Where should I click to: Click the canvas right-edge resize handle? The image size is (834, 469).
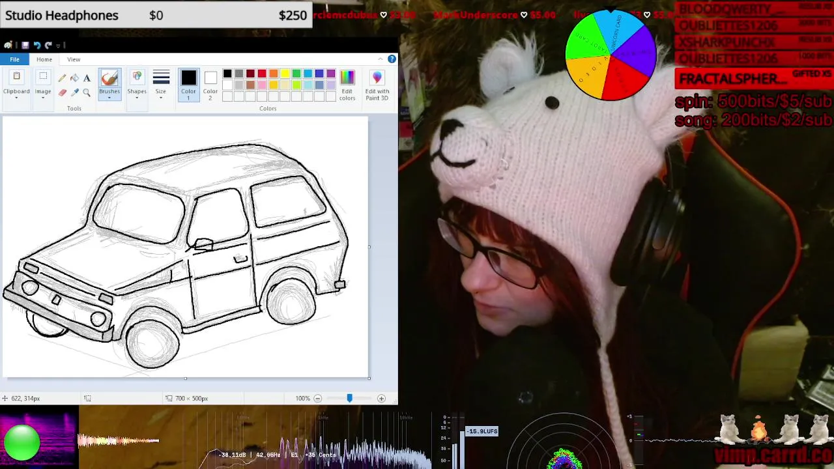pos(369,247)
